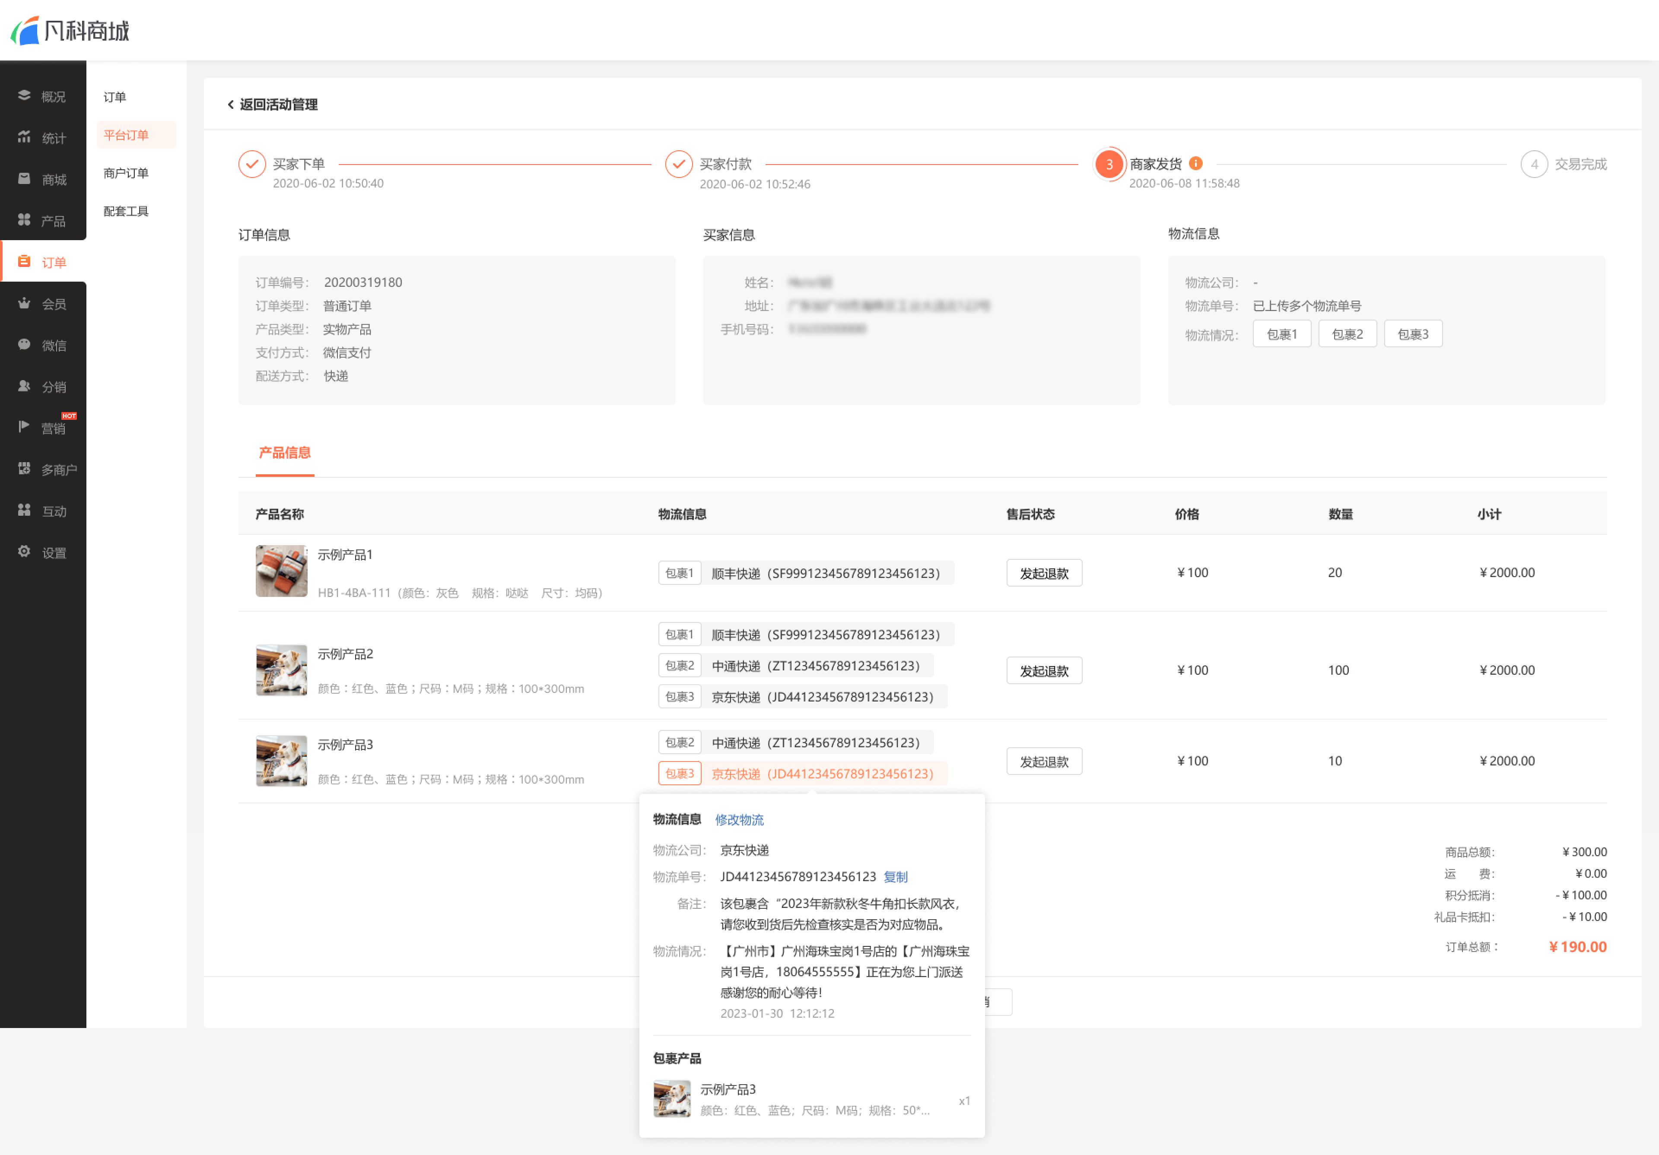
Task: Select the 产品 products sidebar icon
Action: click(24, 219)
